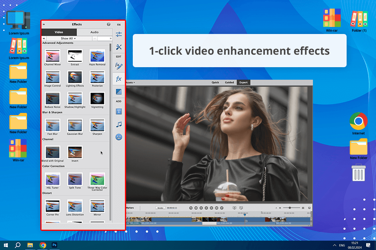The image size is (376, 250).
Task: Select the HSL Tuner effect
Action: pos(52,181)
